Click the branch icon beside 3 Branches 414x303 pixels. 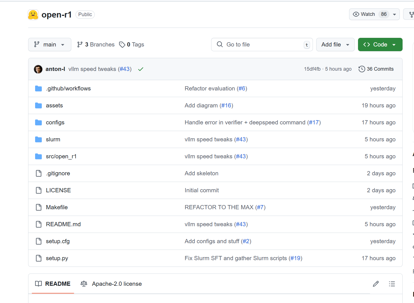[80, 45]
